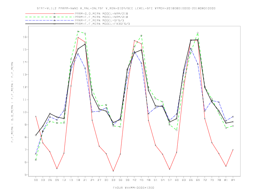Click x-axis tick label 03

[43, 180]
